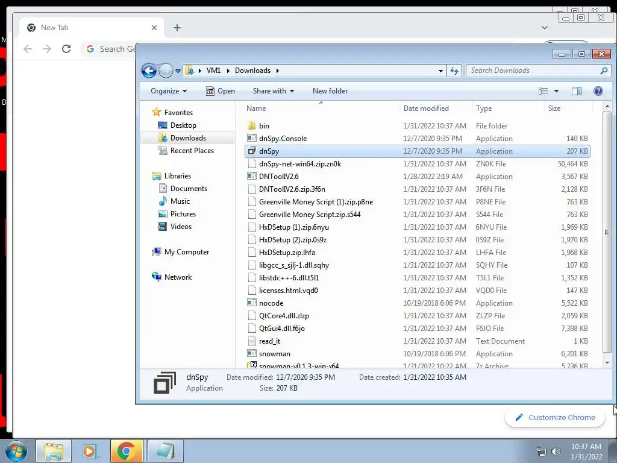Select the dnSpy.Console application icon
Image resolution: width=617 pixels, height=463 pixels.
click(x=252, y=138)
